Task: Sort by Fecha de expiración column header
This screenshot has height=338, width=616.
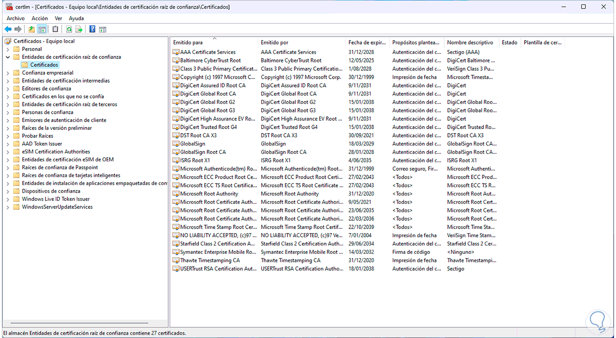Action: pos(367,43)
